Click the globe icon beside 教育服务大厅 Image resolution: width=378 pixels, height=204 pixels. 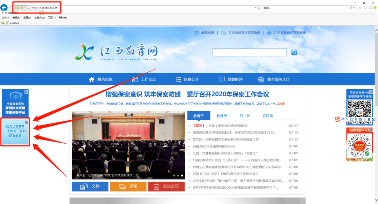[261, 79]
